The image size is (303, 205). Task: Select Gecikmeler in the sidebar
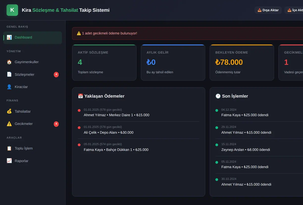pyautogui.click(x=33, y=124)
